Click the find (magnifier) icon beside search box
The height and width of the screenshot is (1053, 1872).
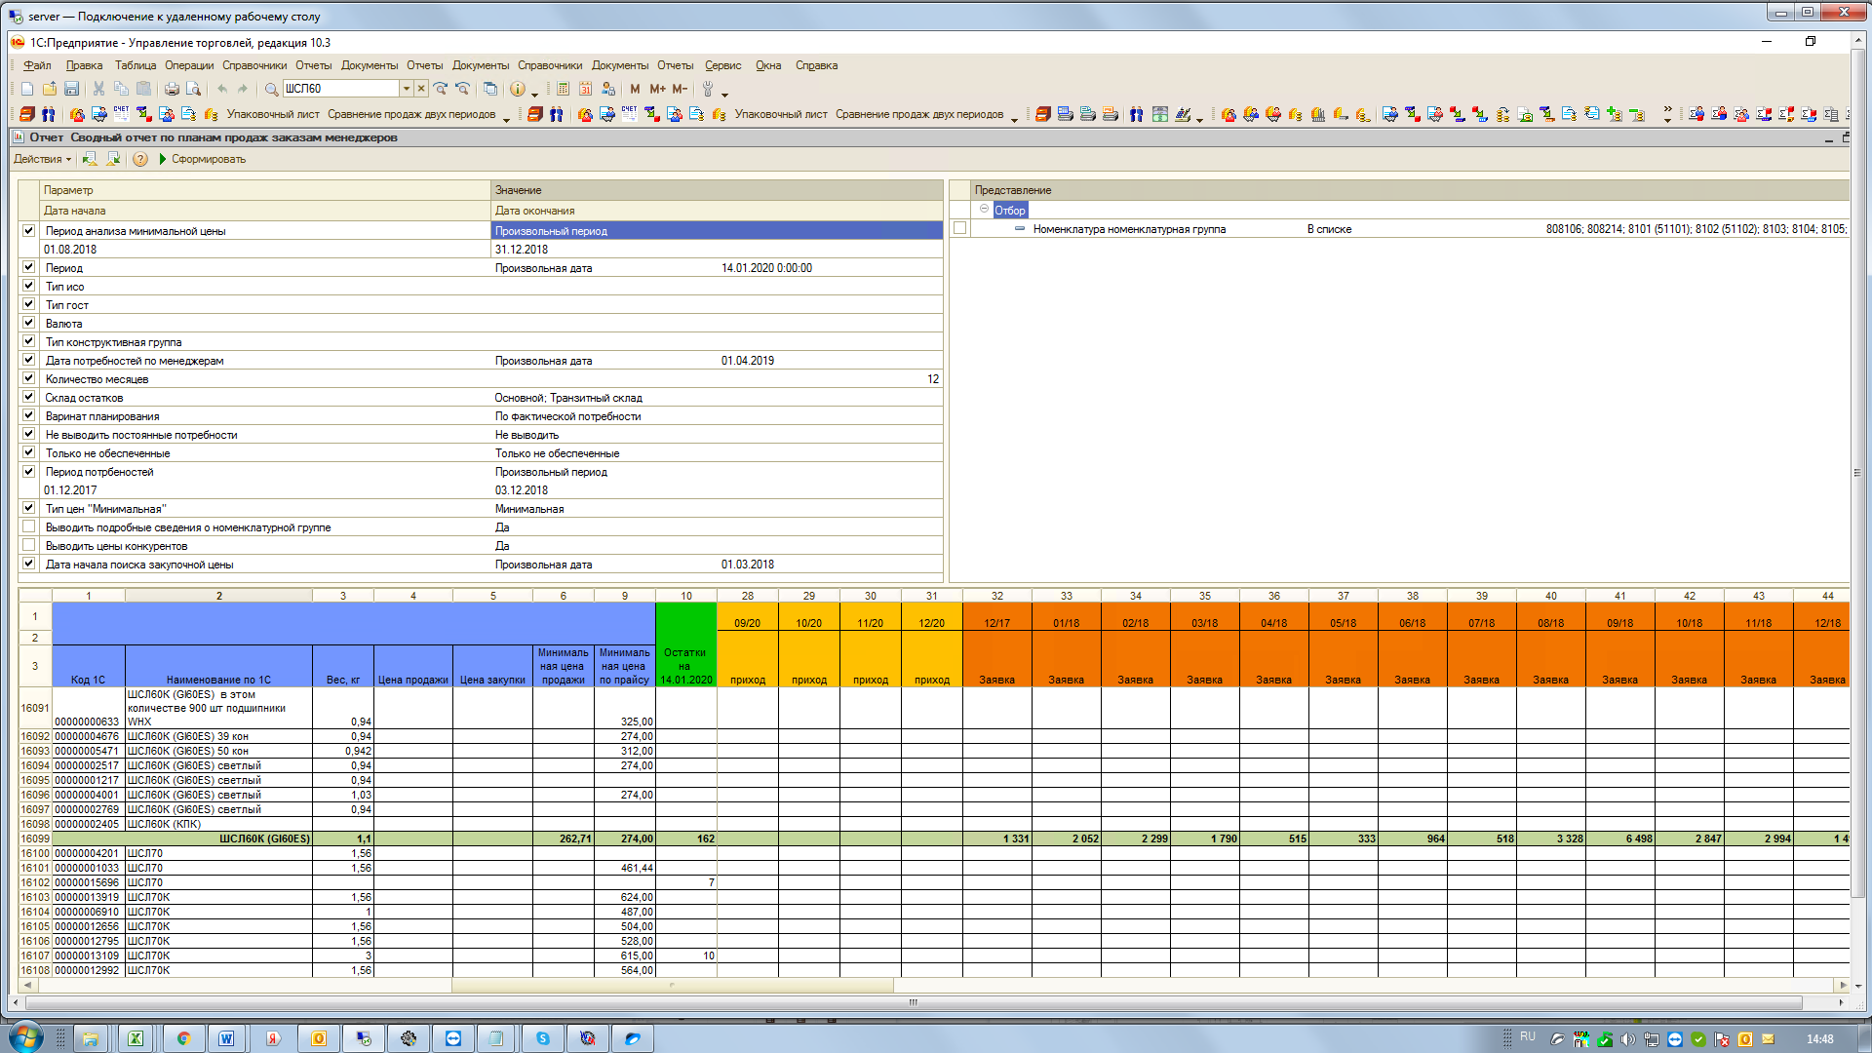272,89
